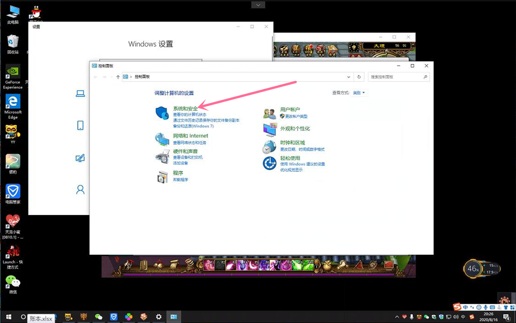Open the taskbar clock and date
516x323 pixels.
click(x=488, y=317)
